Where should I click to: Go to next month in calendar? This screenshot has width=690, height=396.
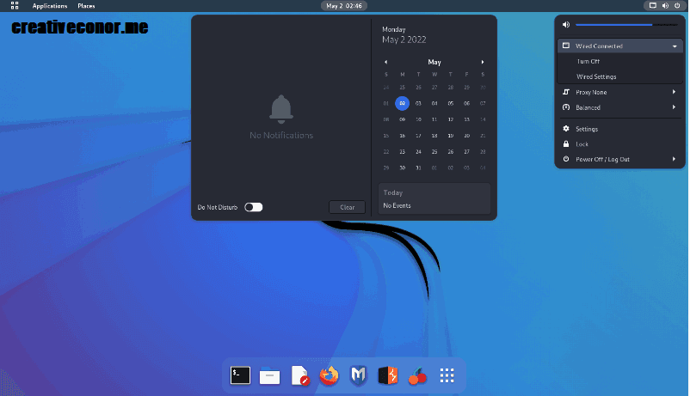click(483, 62)
